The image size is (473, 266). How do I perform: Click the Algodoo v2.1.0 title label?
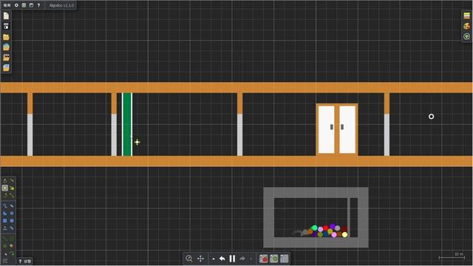(61, 5)
